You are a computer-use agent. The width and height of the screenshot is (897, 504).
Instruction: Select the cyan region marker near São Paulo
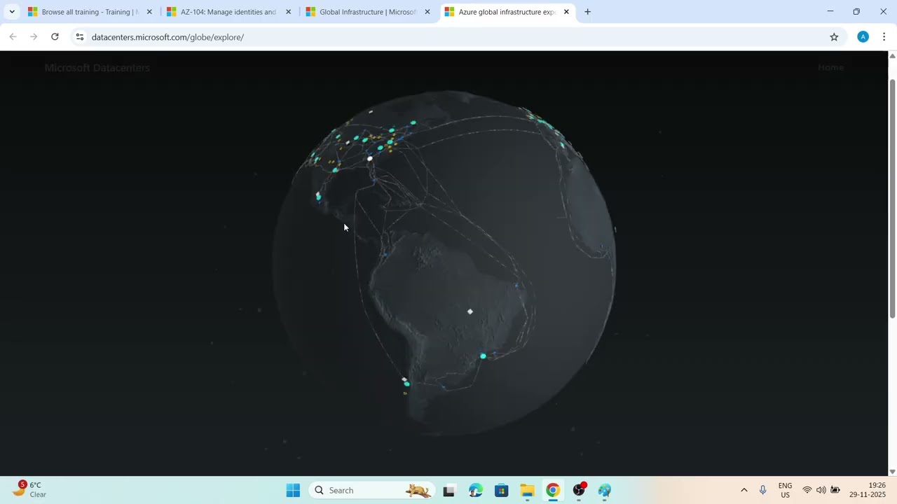click(x=483, y=356)
